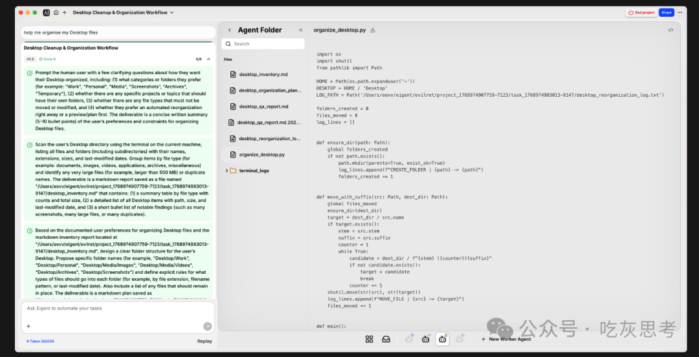Open the inbox tray icon in bottom bar
This screenshot has width=699, height=357.
tap(386, 339)
